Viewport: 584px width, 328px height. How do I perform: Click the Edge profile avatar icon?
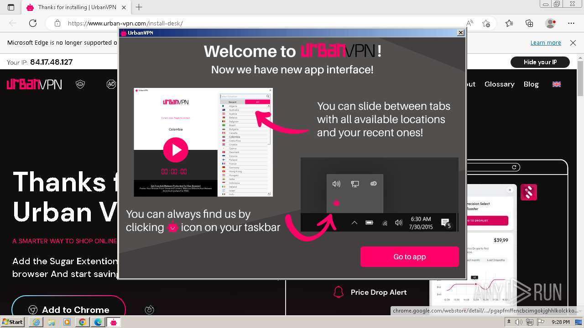click(x=551, y=23)
